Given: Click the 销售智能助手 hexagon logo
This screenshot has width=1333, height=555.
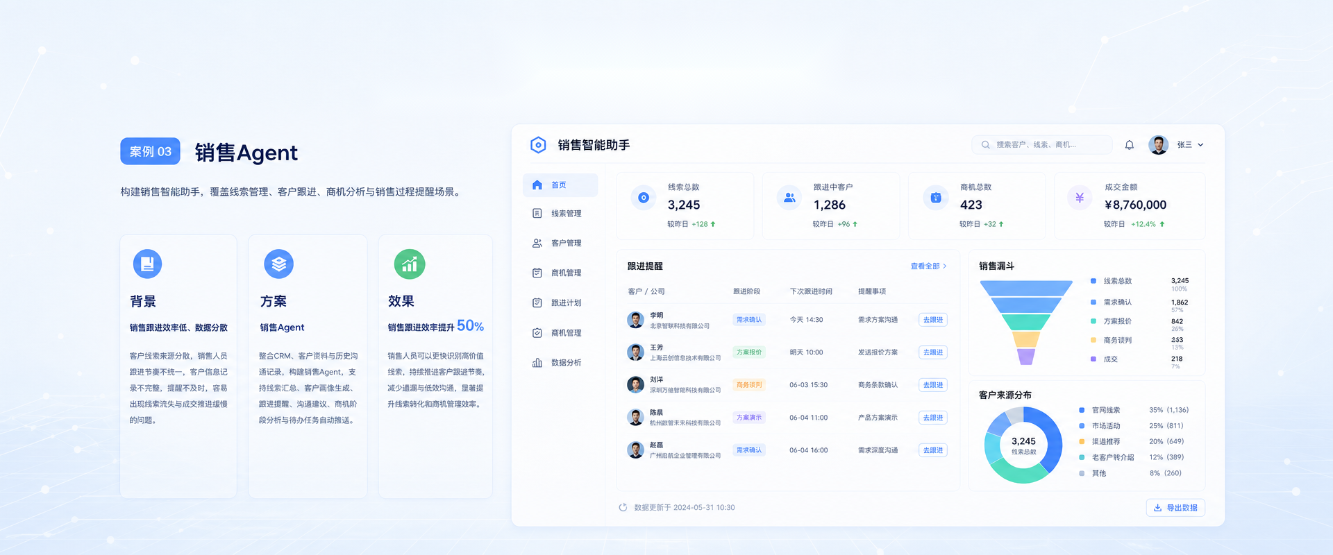Looking at the screenshot, I should (x=538, y=144).
